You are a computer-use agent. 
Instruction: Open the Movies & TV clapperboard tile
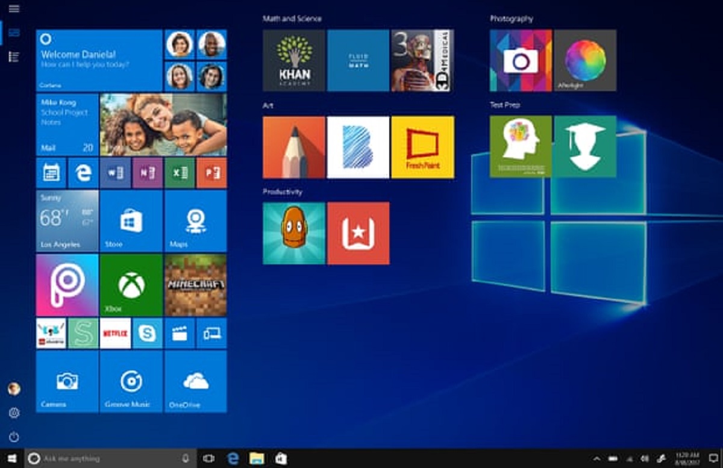180,334
